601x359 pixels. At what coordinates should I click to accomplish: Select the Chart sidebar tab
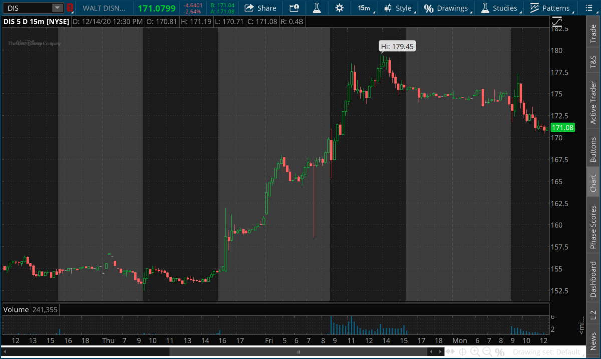pyautogui.click(x=593, y=183)
